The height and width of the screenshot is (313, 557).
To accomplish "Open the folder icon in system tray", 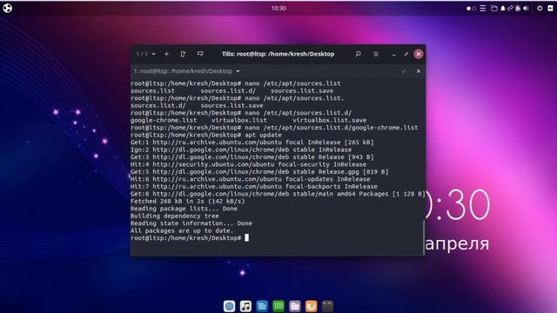I will click(494, 8).
